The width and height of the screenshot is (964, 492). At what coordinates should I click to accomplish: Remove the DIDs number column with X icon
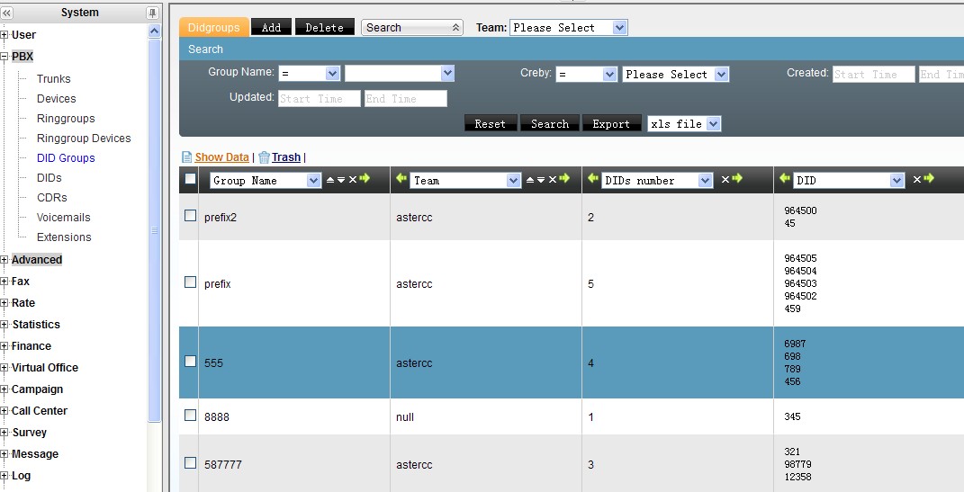[725, 180]
